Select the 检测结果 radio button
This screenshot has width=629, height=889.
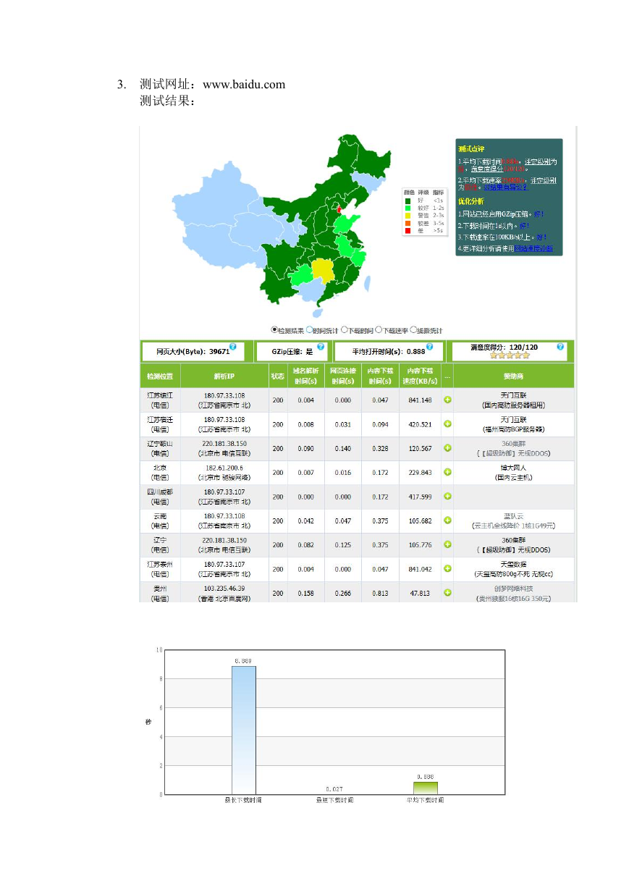[x=274, y=329]
